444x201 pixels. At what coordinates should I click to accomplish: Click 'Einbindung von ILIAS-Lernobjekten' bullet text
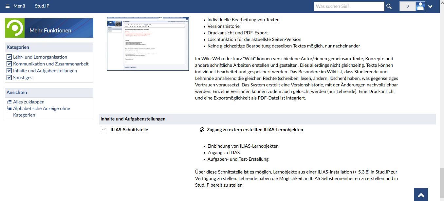(x=243, y=146)
